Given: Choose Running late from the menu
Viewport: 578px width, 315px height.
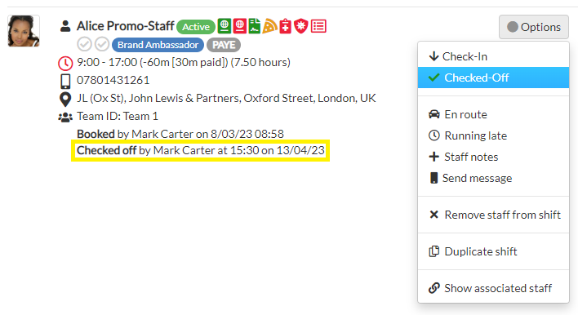Looking at the screenshot, I should (493, 135).
